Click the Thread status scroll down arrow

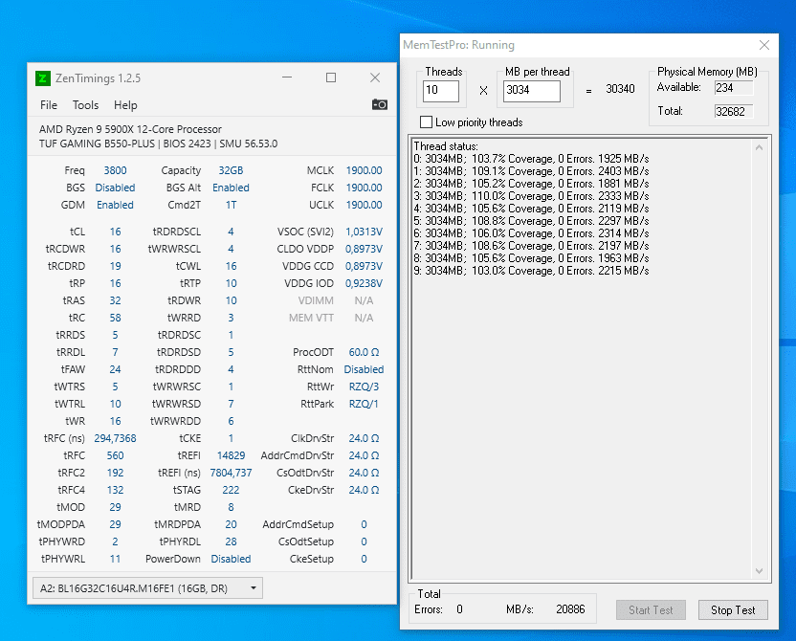(759, 570)
